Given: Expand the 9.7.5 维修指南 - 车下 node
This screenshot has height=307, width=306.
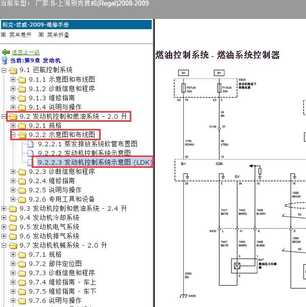Looking at the screenshot, I should [x=13, y=291].
